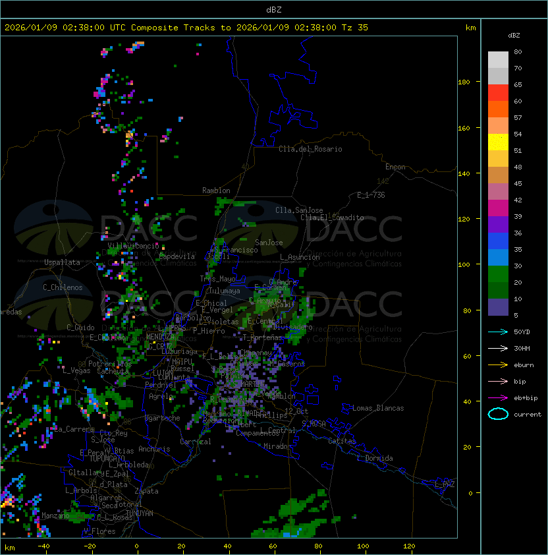This screenshot has width=548, height=555.
Task: Click the '160' tick on right axis
Action: click(x=464, y=128)
